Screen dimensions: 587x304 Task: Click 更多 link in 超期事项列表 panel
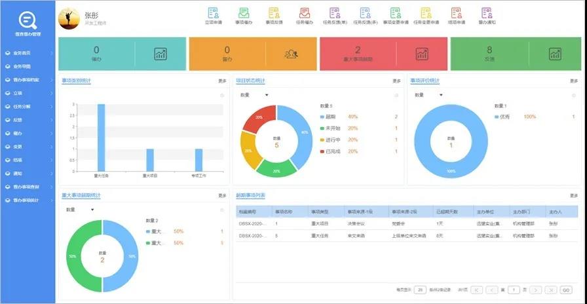[574, 195]
